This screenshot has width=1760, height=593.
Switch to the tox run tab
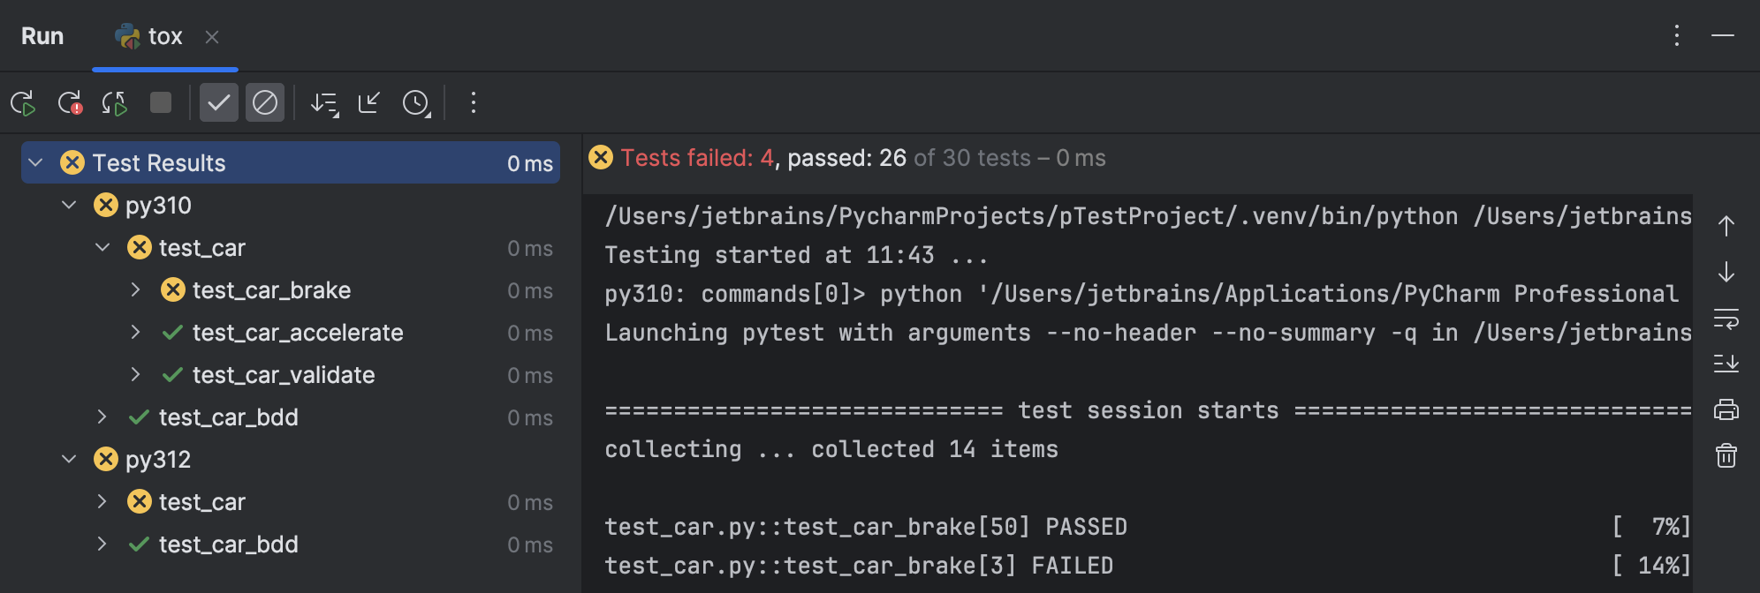(164, 36)
